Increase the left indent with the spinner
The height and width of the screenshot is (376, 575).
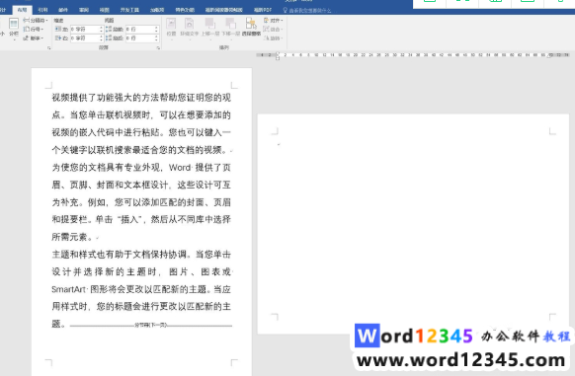click(101, 28)
